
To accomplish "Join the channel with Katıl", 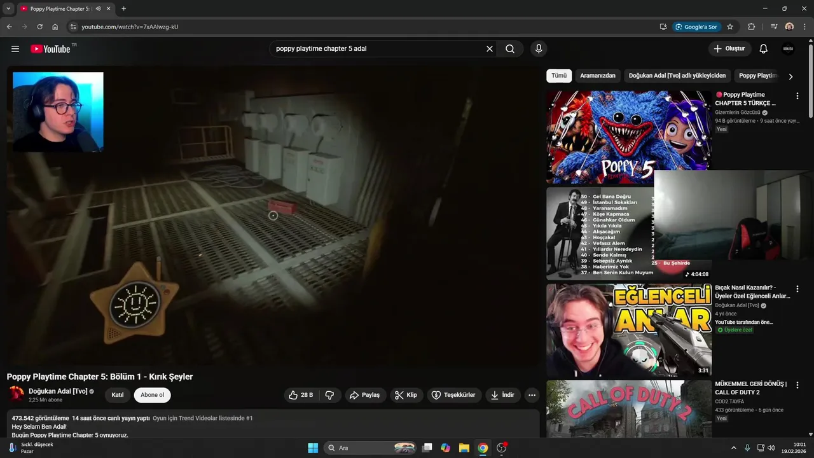I will (x=118, y=395).
